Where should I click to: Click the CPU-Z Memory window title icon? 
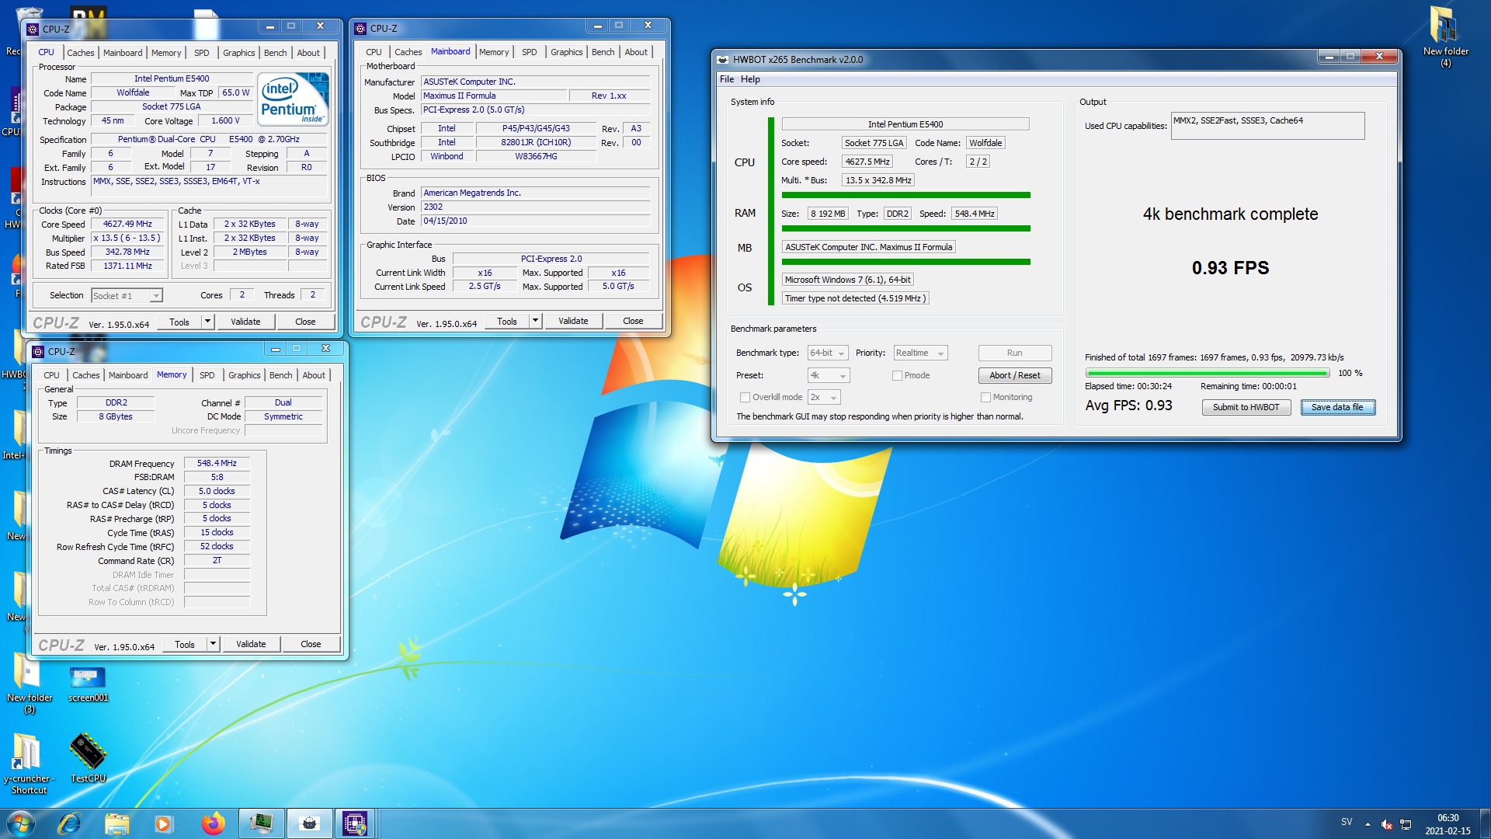38,351
